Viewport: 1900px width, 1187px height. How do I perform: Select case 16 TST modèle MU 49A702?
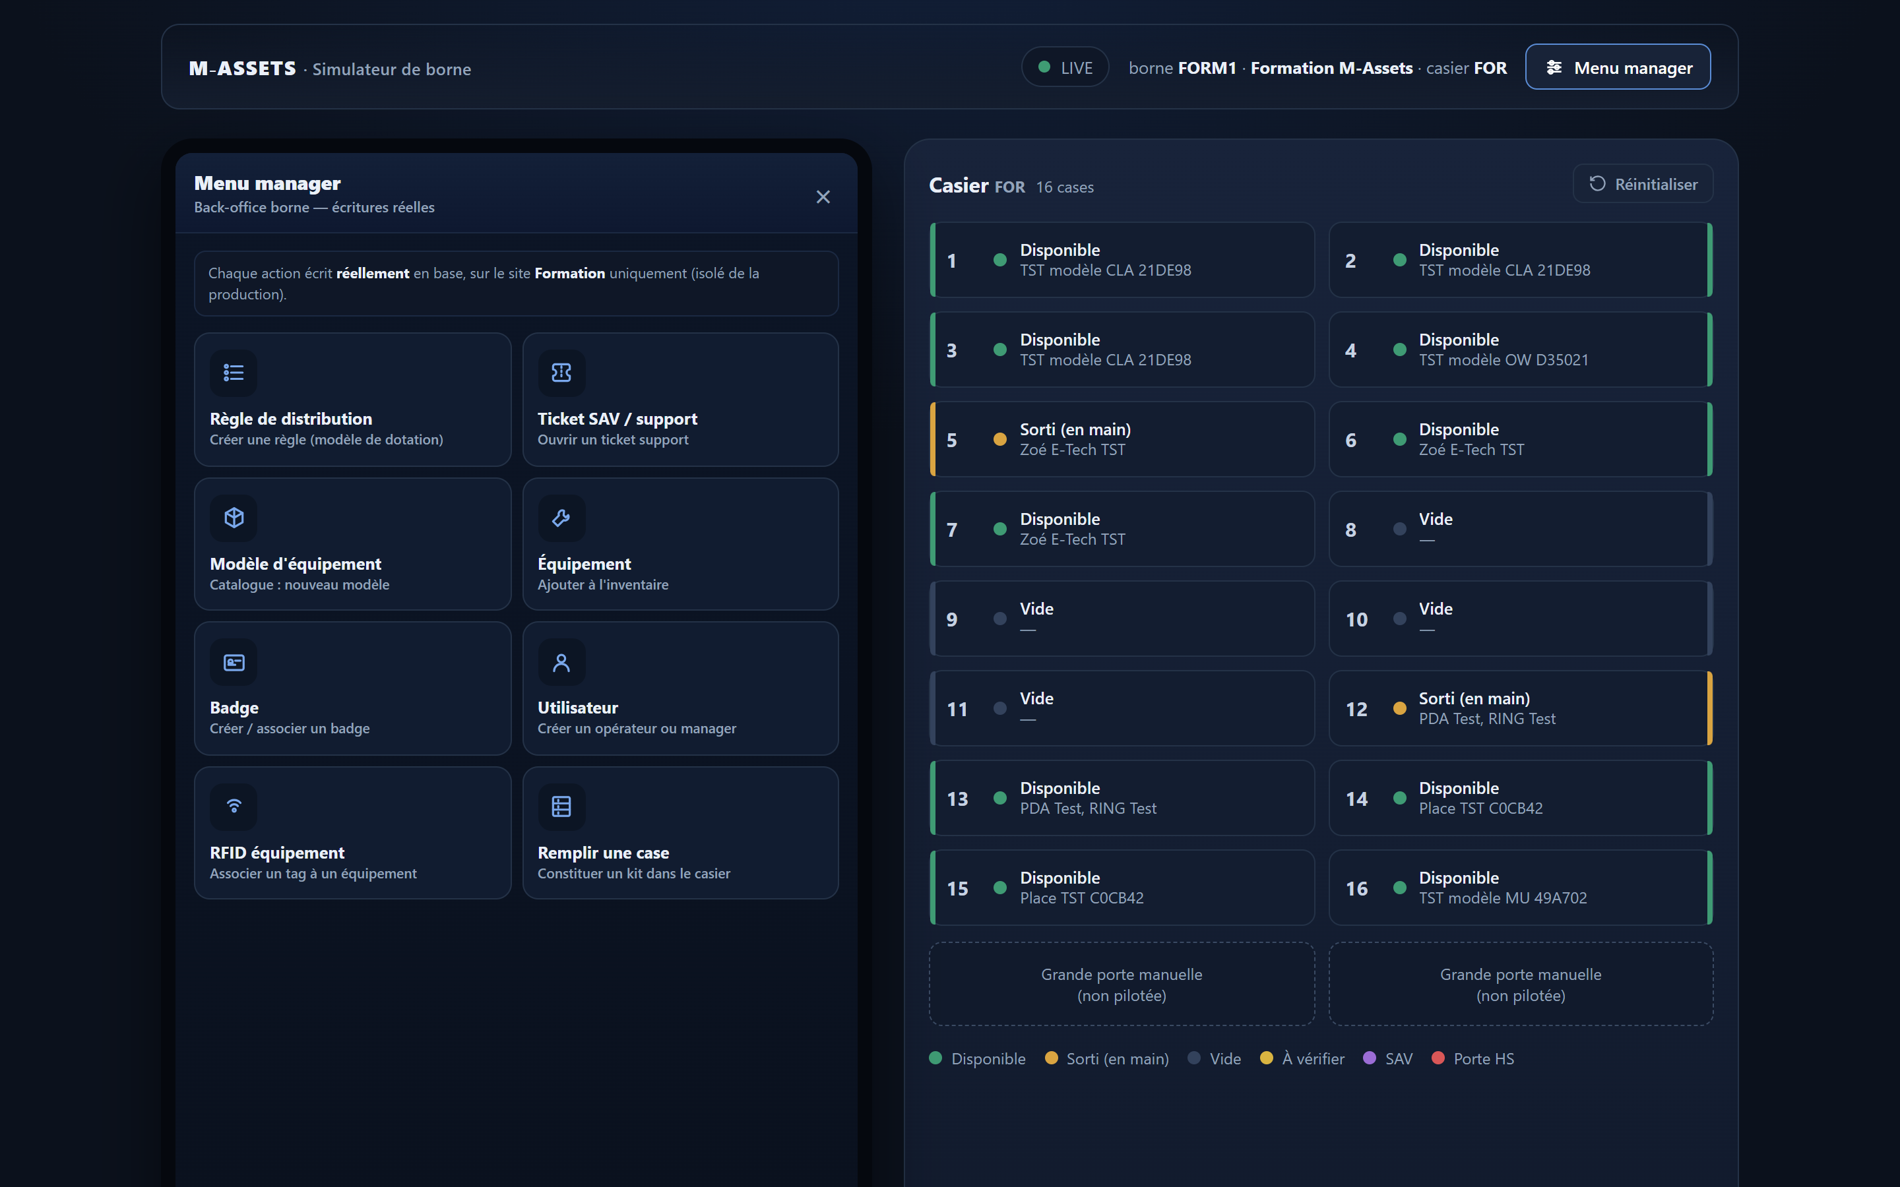pos(1521,888)
